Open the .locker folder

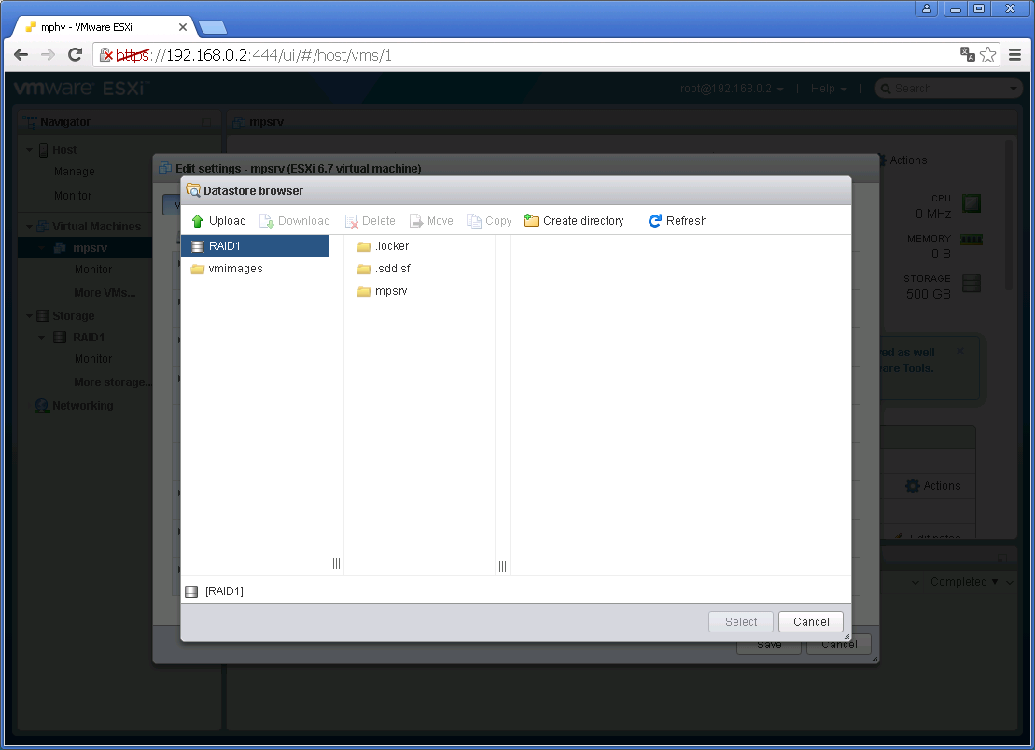(x=392, y=246)
